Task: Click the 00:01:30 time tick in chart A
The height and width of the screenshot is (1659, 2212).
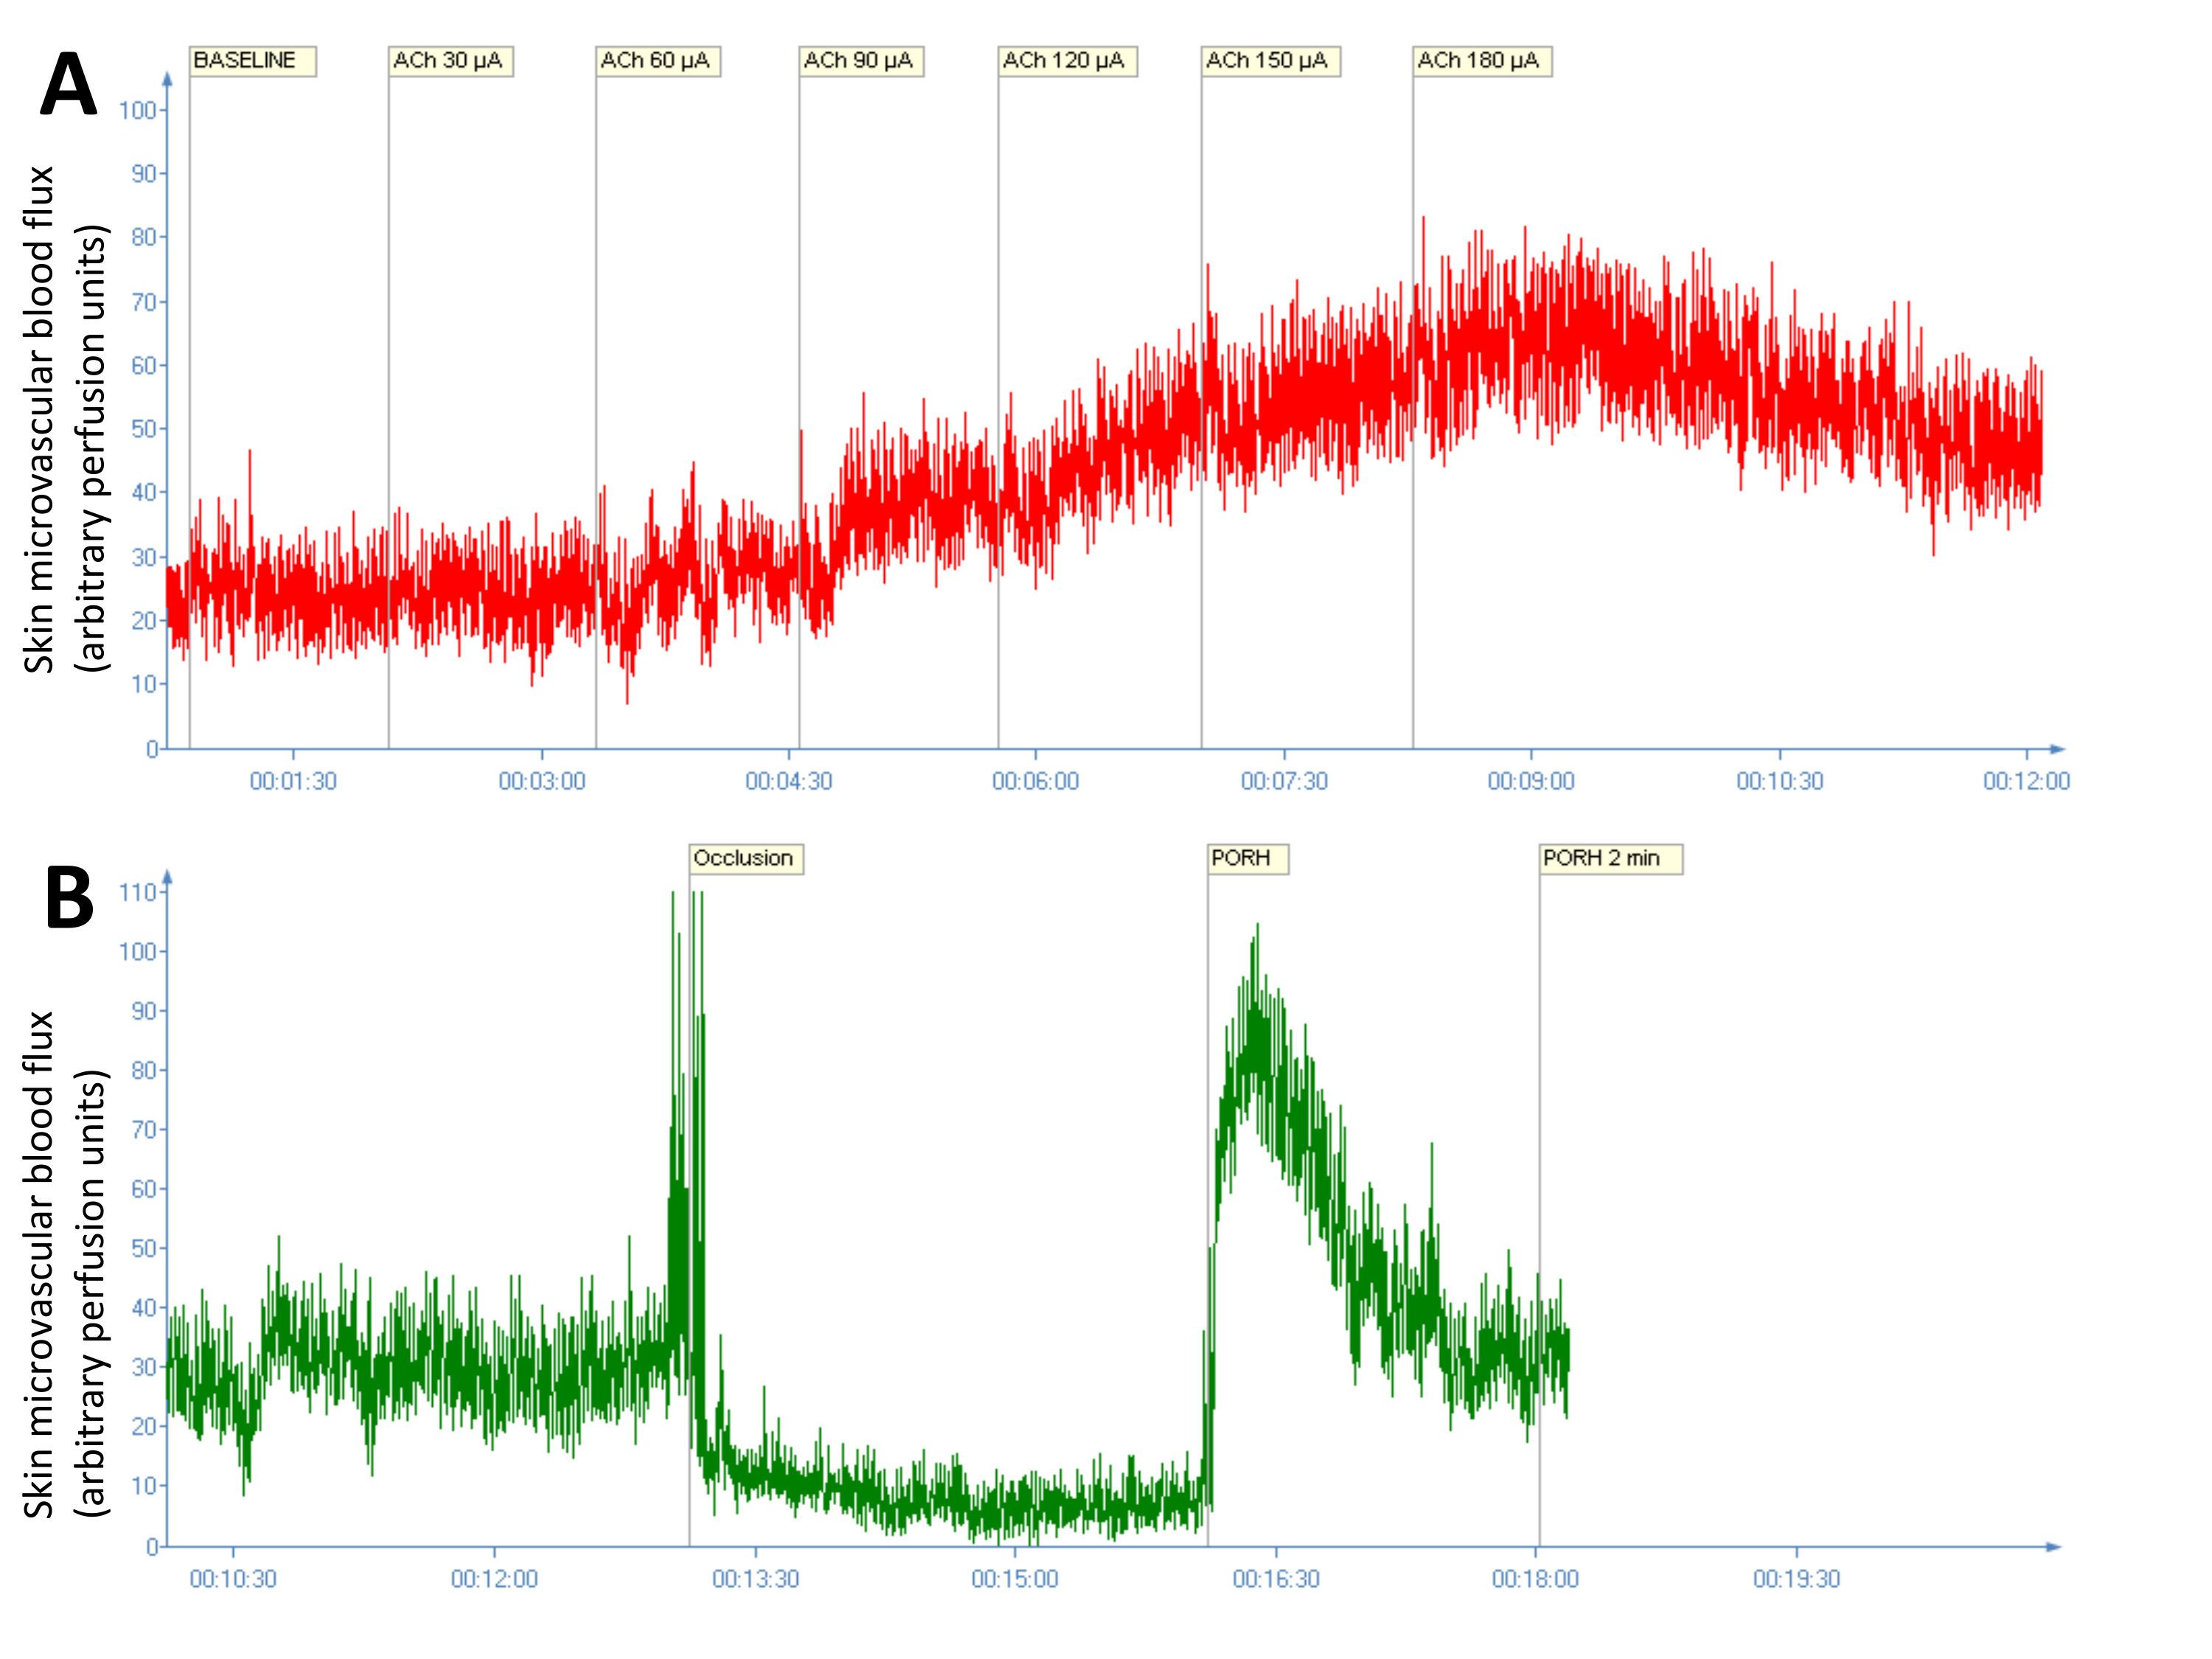Action: 293,781
